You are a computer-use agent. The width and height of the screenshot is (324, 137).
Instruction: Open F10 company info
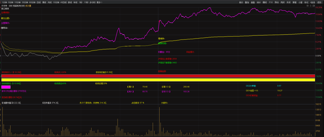(271, 2)
